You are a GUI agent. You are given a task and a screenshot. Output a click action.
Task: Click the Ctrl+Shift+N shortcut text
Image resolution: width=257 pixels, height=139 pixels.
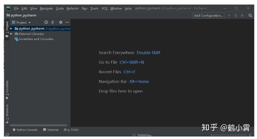pos(132,62)
